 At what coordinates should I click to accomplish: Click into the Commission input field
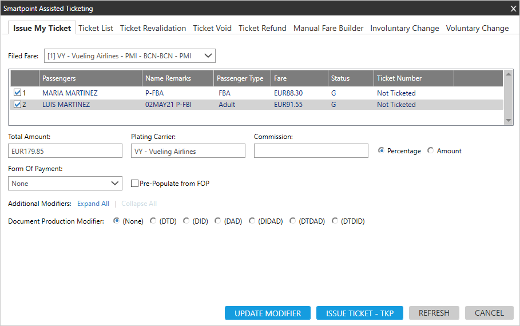pos(311,151)
